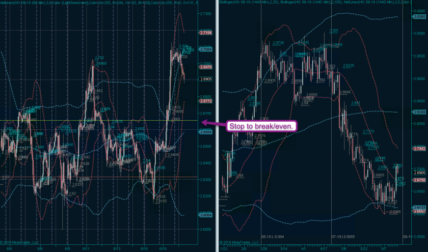Screen dimensions: 428x252
Task: Click the 07-19 | 0.0055 rollover label
Action: click(x=343, y=237)
